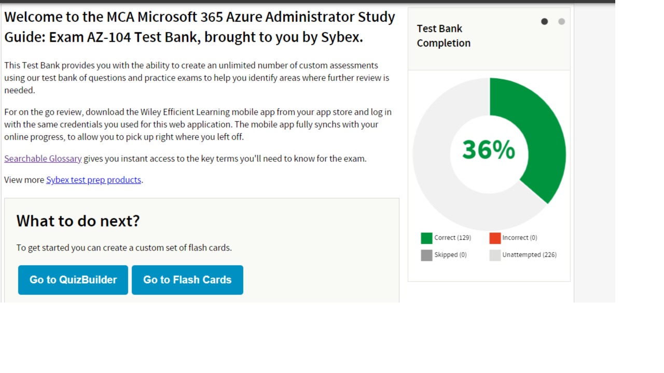Viewport: 664px width, 373px height.
Task: Switch to the second gray carousel dot
Action: (561, 21)
